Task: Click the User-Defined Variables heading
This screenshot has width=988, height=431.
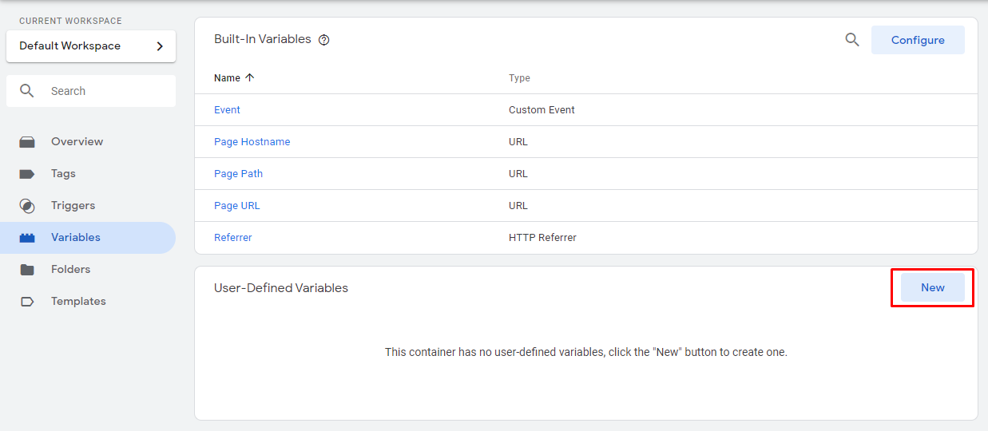Action: (x=281, y=288)
